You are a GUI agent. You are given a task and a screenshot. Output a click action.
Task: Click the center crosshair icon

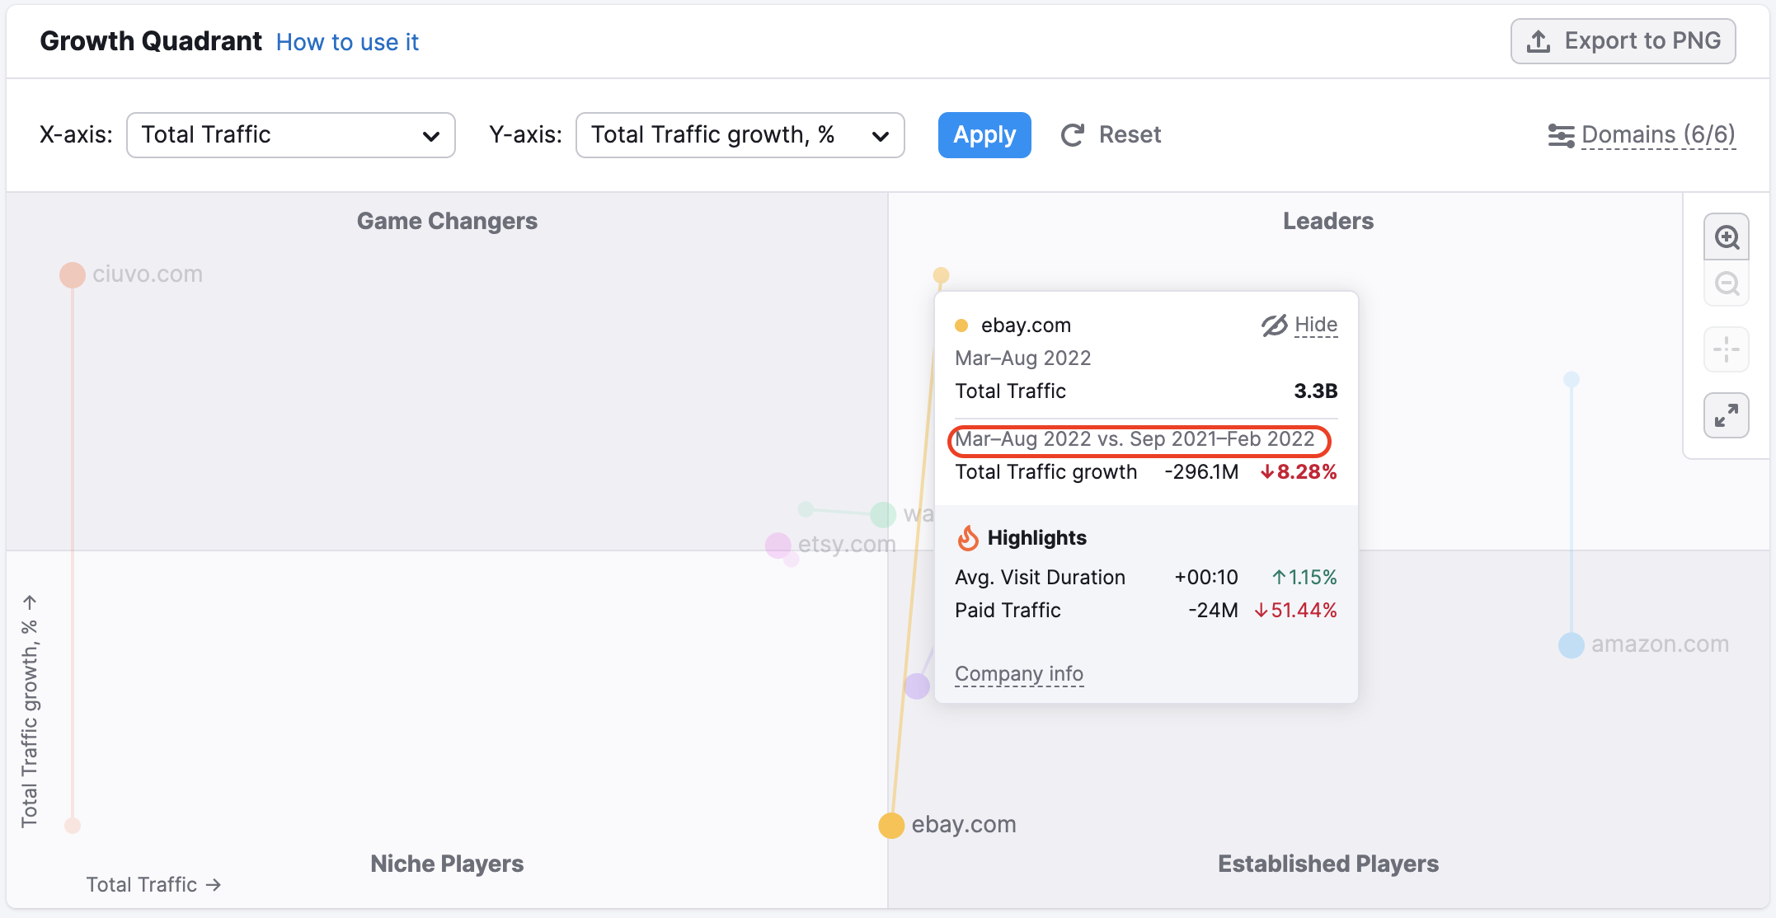(1727, 349)
